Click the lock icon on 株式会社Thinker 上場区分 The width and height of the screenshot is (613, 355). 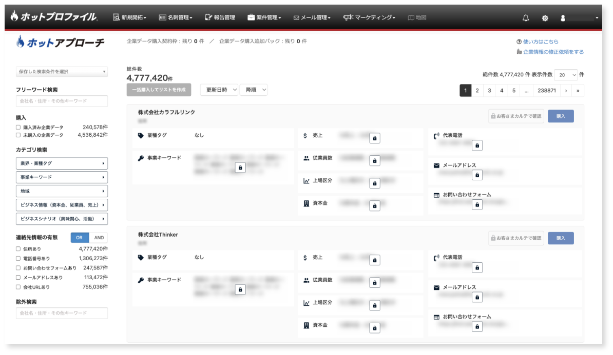click(374, 305)
